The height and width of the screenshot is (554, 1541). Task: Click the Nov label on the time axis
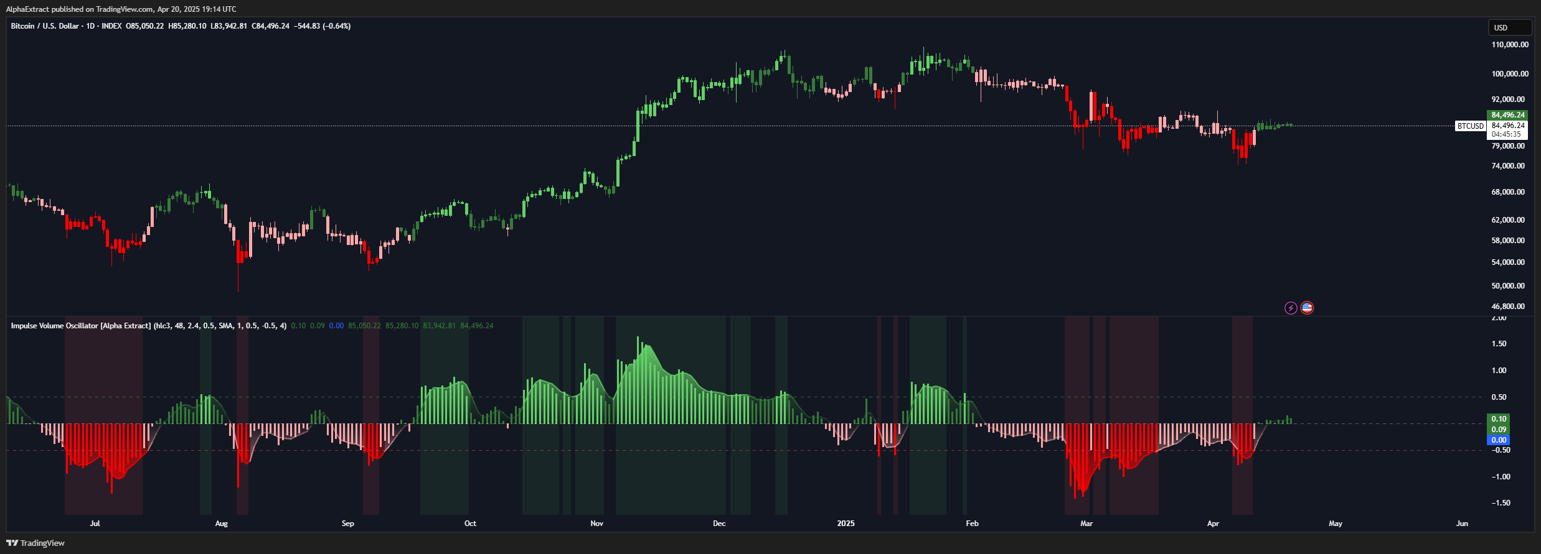[x=596, y=524]
